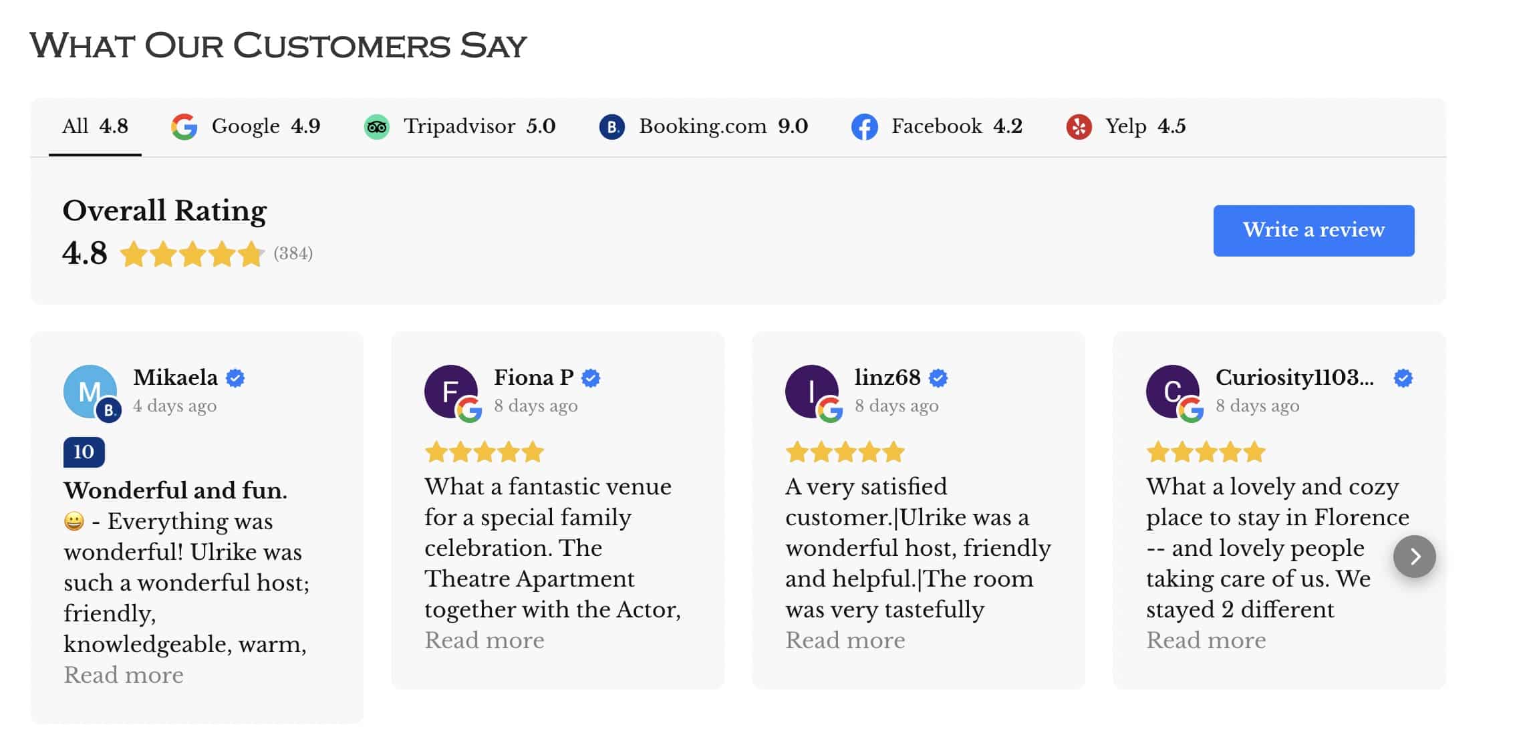Show Booking.com reviews tab
Image resolution: width=1525 pixels, height=755 pixels.
point(703,126)
